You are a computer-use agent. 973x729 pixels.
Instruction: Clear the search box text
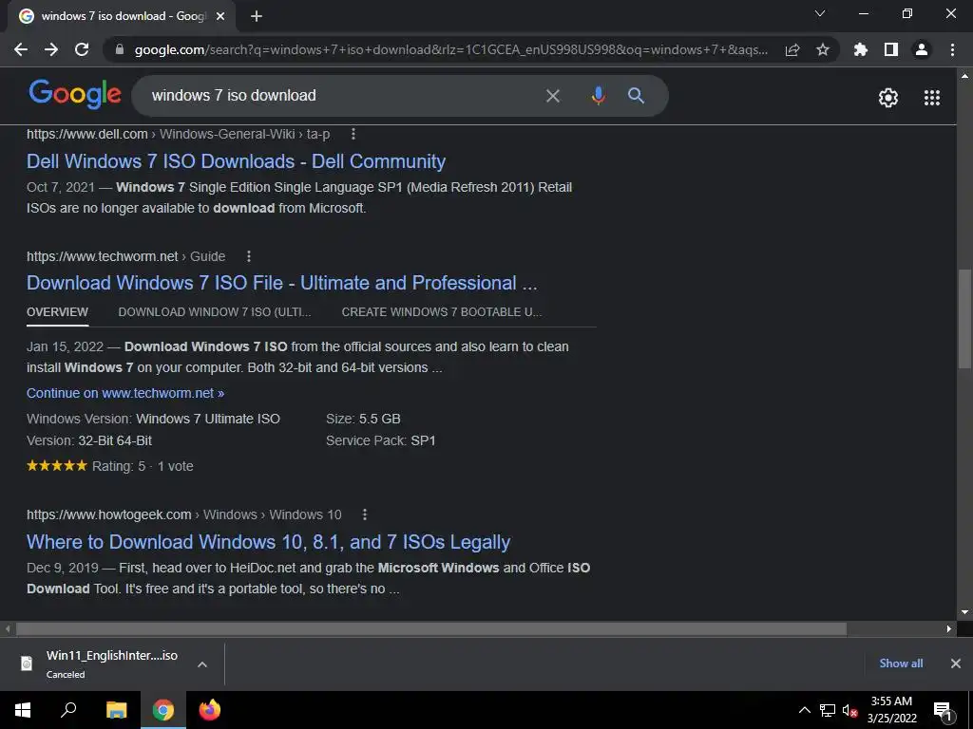click(552, 96)
